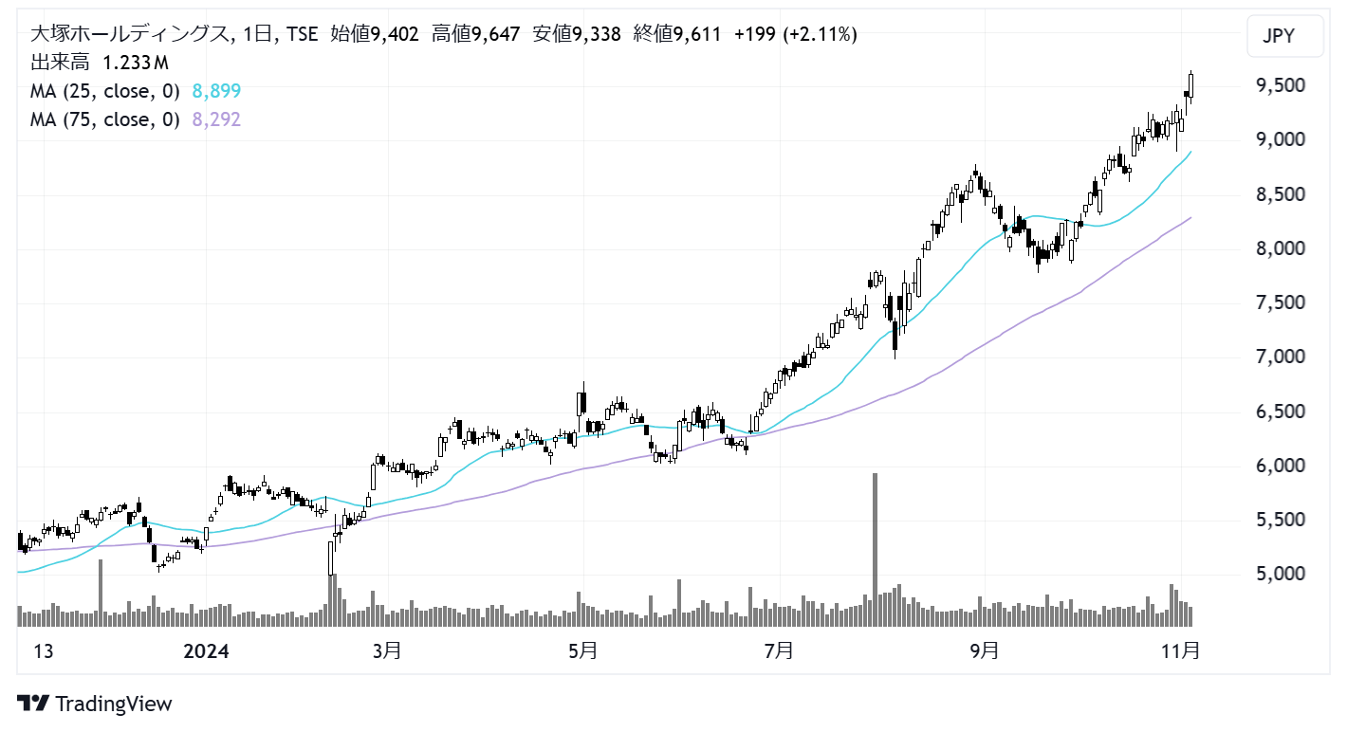Screen dimensions: 1347x732
Task: Click the MA 25 value 8,899
Action: [216, 91]
